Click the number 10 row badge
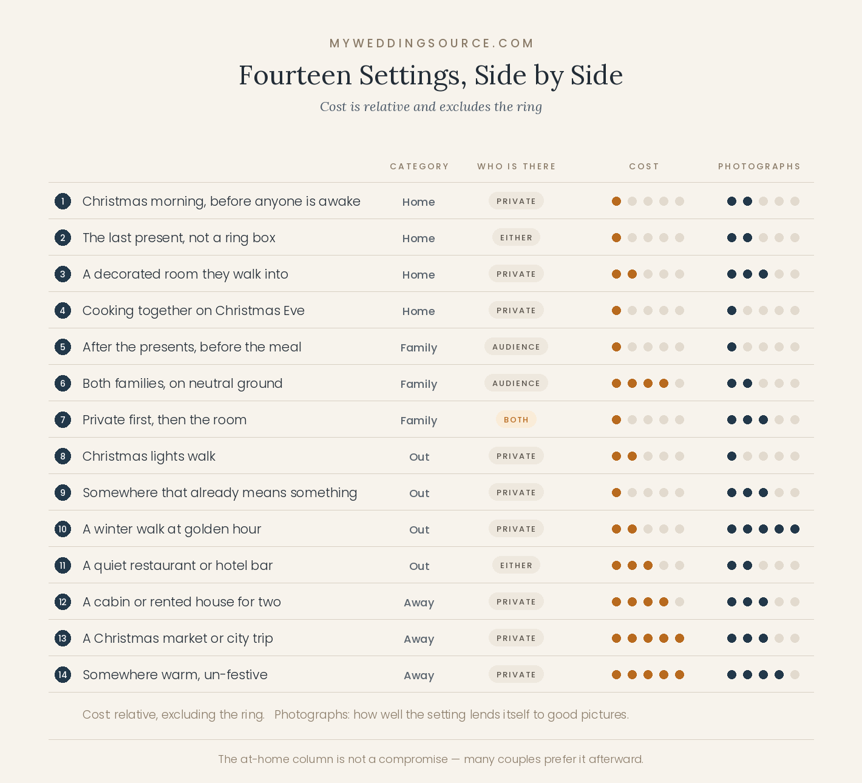Viewport: 862px width, 783px height. (x=63, y=529)
